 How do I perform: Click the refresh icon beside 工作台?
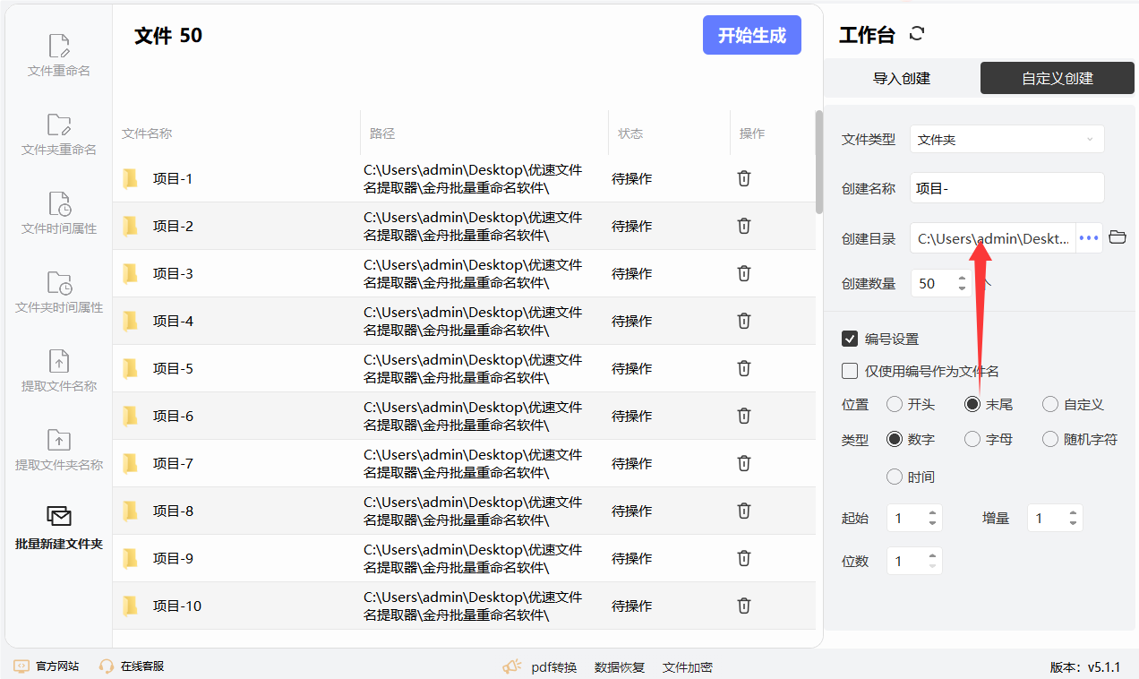click(916, 34)
